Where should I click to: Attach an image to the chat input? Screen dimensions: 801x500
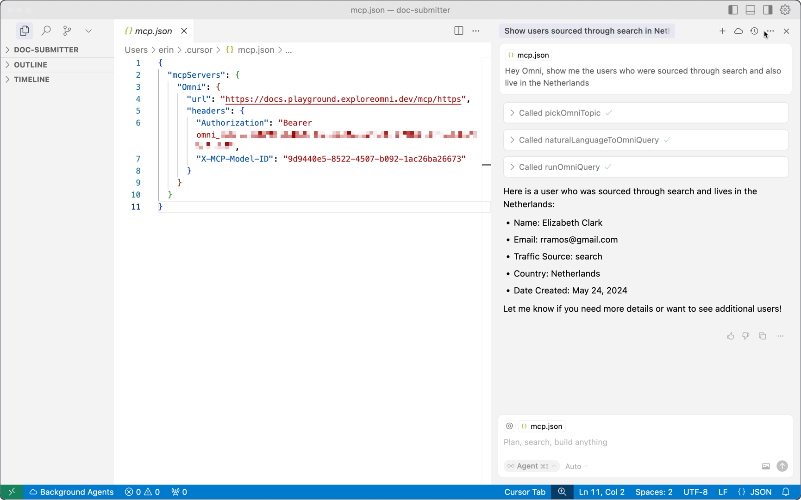[766, 466]
